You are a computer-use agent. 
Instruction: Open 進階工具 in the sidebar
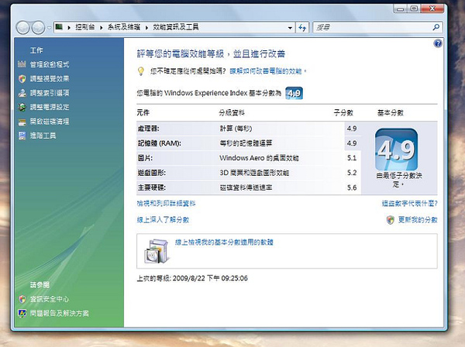point(43,136)
